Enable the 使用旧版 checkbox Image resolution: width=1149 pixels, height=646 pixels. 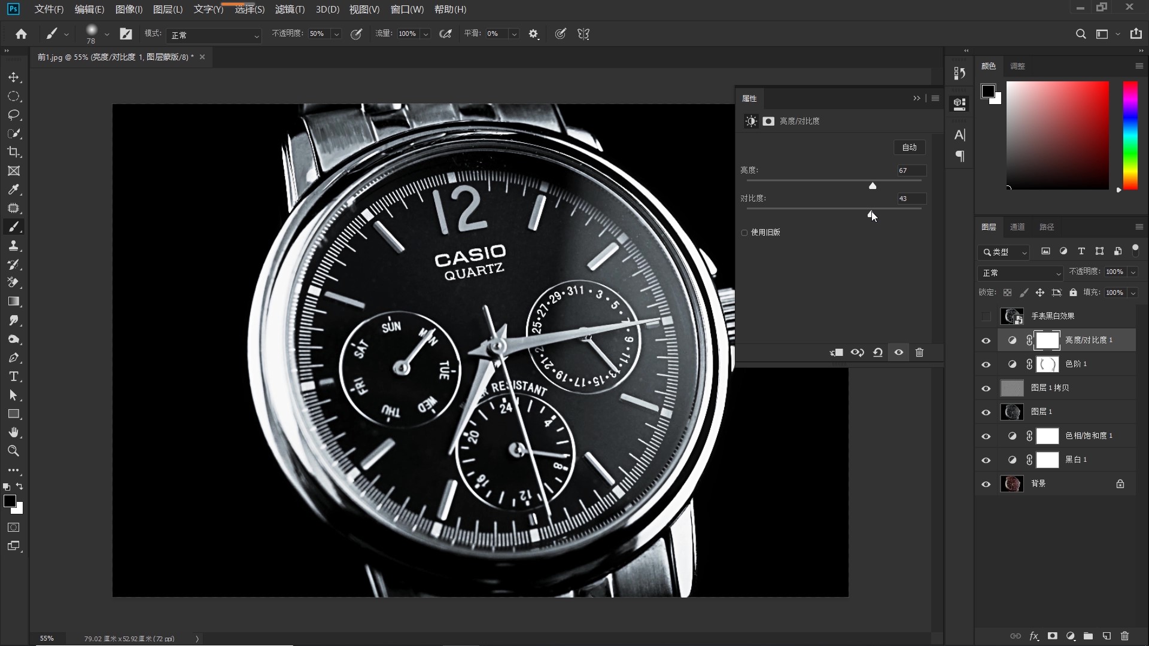[x=744, y=233]
